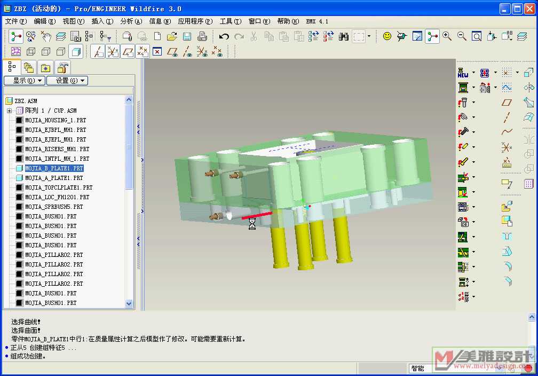538x376 pixels.
Task: Switch to the model tree navigator tab
Action: coord(12,67)
